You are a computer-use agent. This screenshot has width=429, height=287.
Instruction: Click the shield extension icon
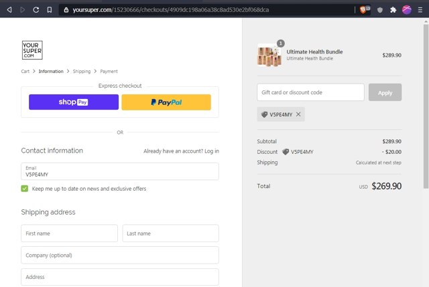(x=380, y=10)
